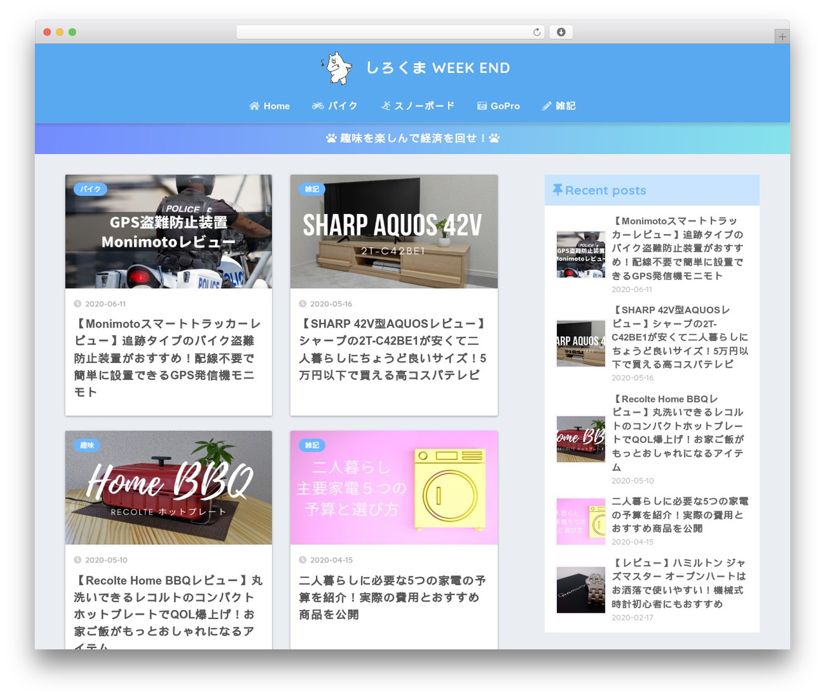Click the pin icon beside Recent posts
825x699 pixels.
(558, 190)
